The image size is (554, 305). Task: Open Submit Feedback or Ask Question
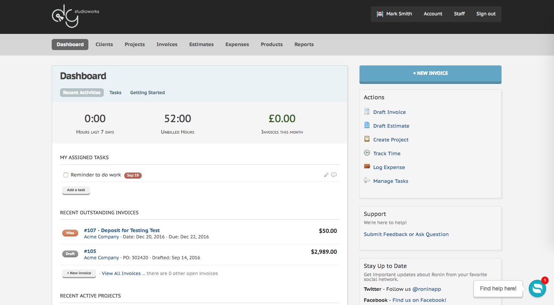406,234
